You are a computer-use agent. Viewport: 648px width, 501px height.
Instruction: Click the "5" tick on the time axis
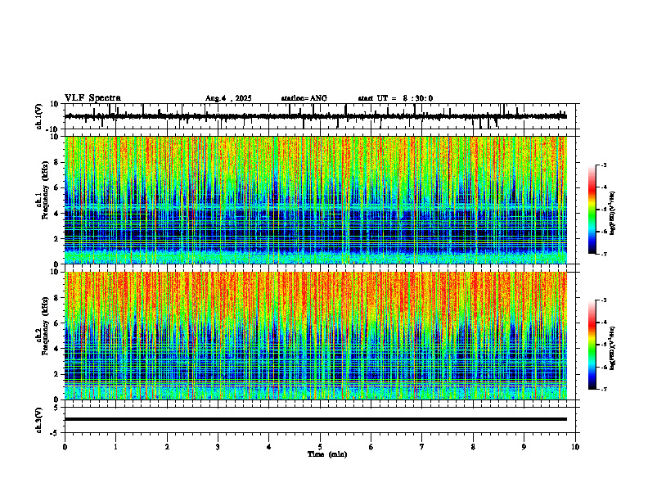pos(320,447)
